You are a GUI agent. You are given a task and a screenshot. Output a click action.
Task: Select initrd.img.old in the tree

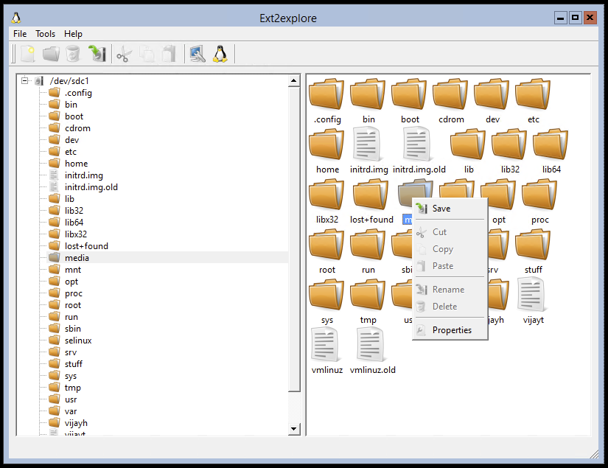pos(91,187)
